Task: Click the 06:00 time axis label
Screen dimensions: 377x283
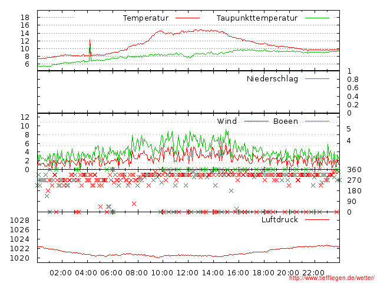Action: [x=111, y=273]
